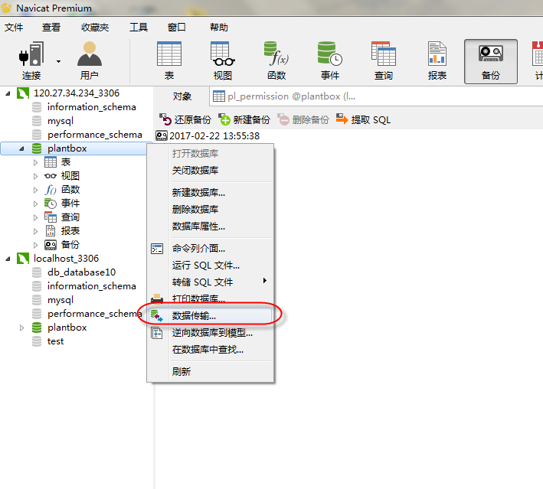The width and height of the screenshot is (543, 489).
Task: Open the 视图 (View) toolbar icon
Action: coord(223,61)
